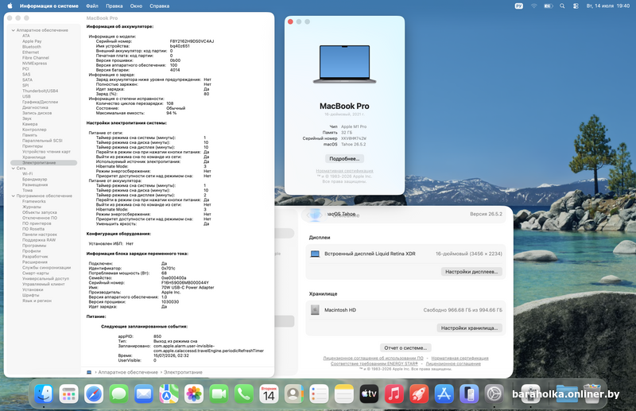Open Control Center in menu bar
636x411 pixels.
[576, 6]
